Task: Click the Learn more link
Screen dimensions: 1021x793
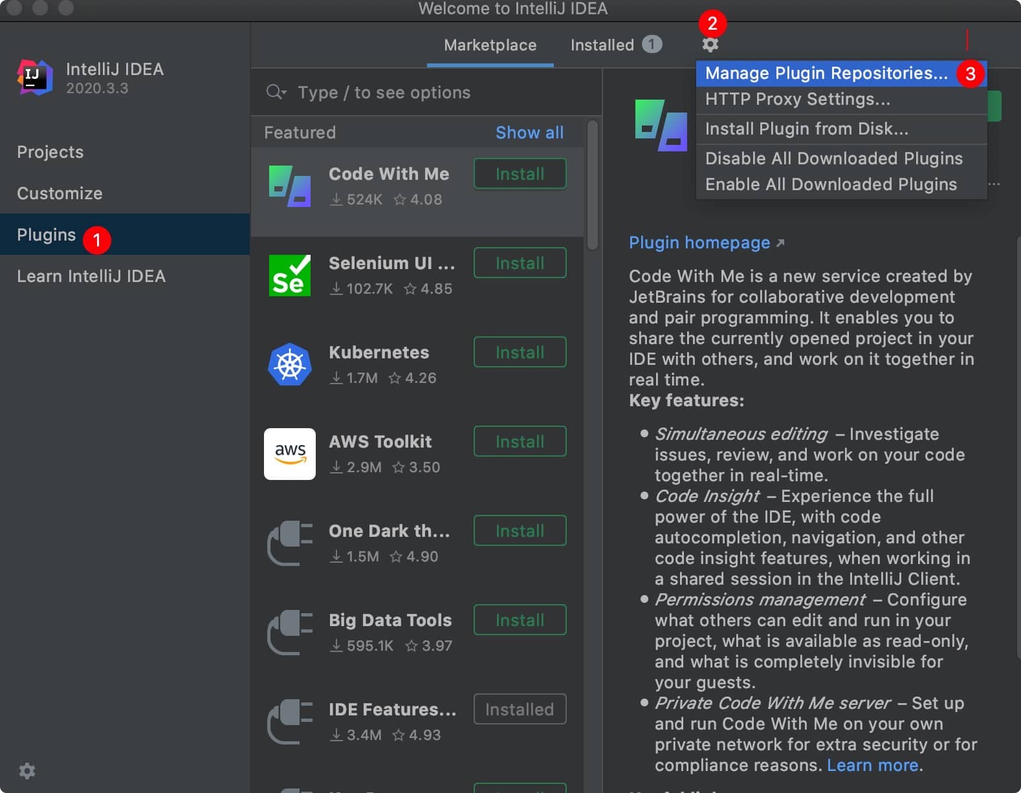Action: (x=872, y=765)
